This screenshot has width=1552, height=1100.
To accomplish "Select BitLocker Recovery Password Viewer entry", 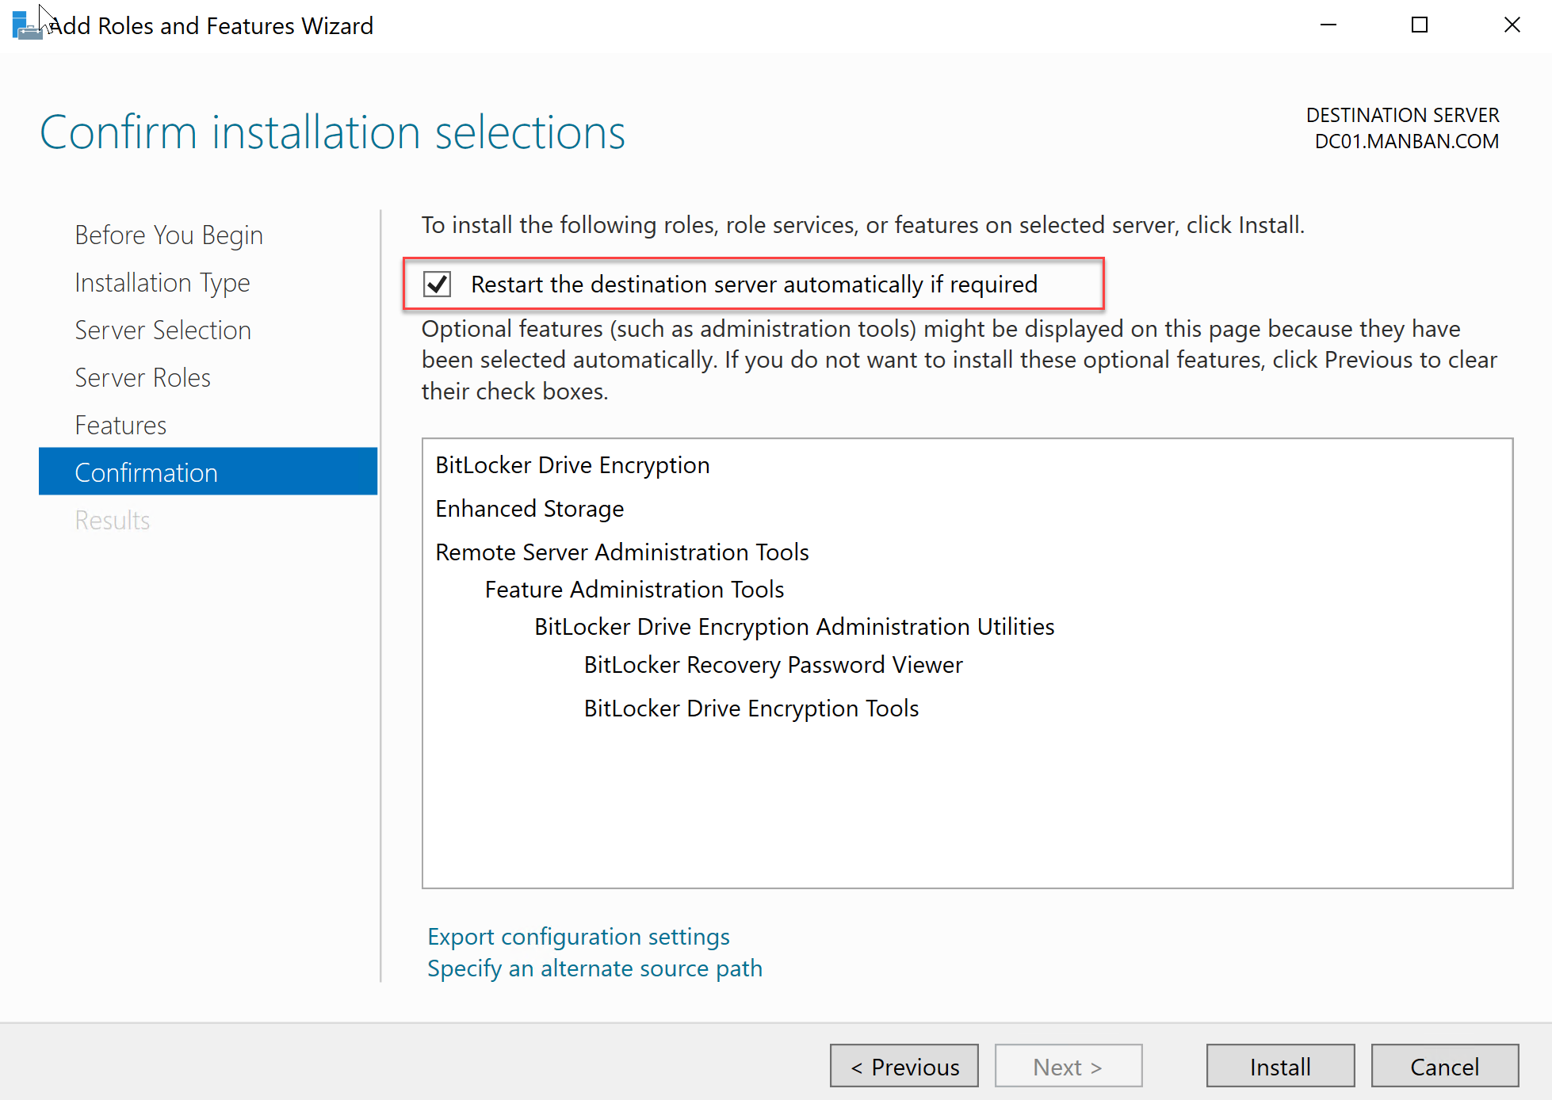I will 773,665.
